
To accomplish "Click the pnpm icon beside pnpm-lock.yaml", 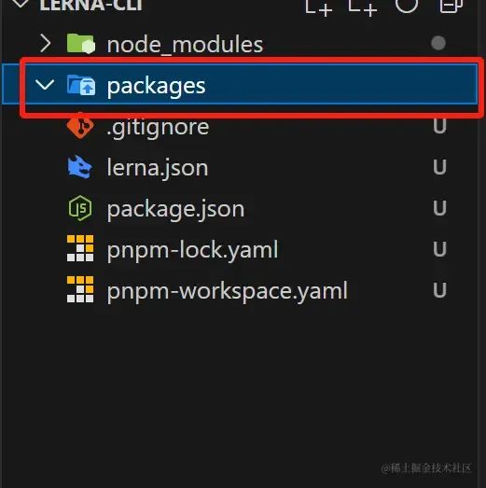I will 80,248.
